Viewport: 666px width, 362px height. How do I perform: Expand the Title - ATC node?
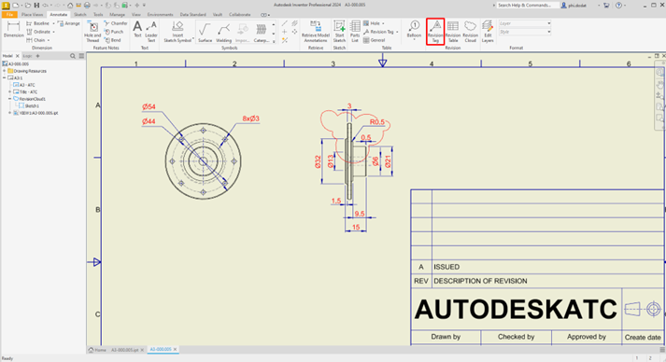(9, 91)
